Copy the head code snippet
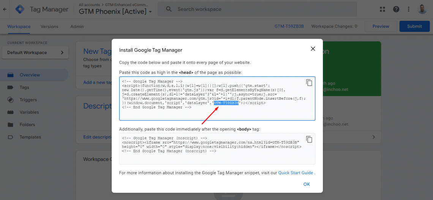Screen dimensions: 433x200 tap(309, 83)
